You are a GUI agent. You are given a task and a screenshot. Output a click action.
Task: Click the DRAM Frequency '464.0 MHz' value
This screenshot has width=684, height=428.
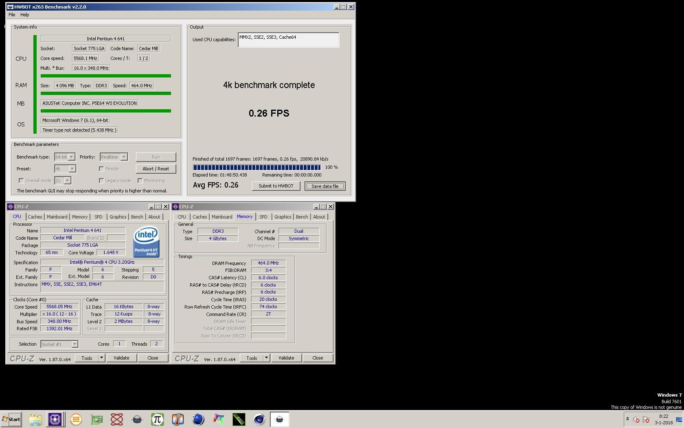click(x=268, y=263)
